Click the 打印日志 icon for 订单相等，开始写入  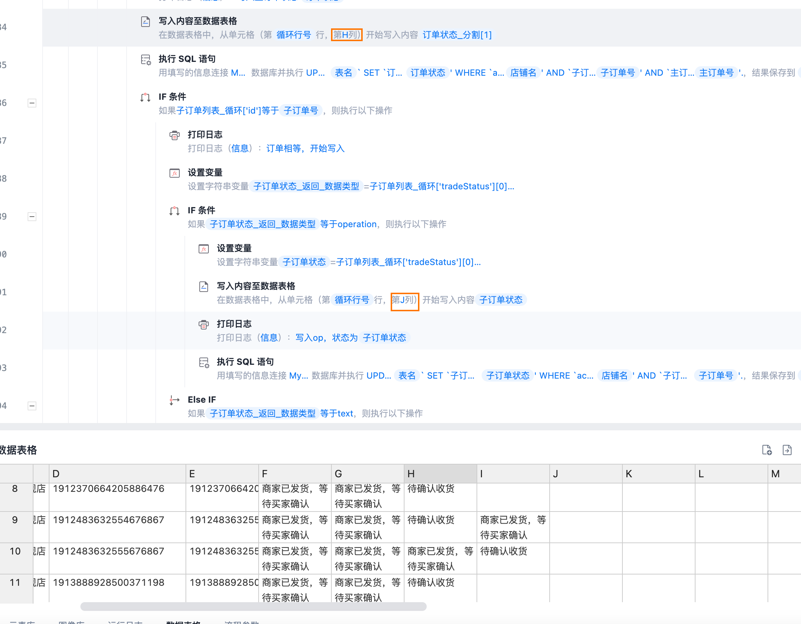(x=175, y=135)
